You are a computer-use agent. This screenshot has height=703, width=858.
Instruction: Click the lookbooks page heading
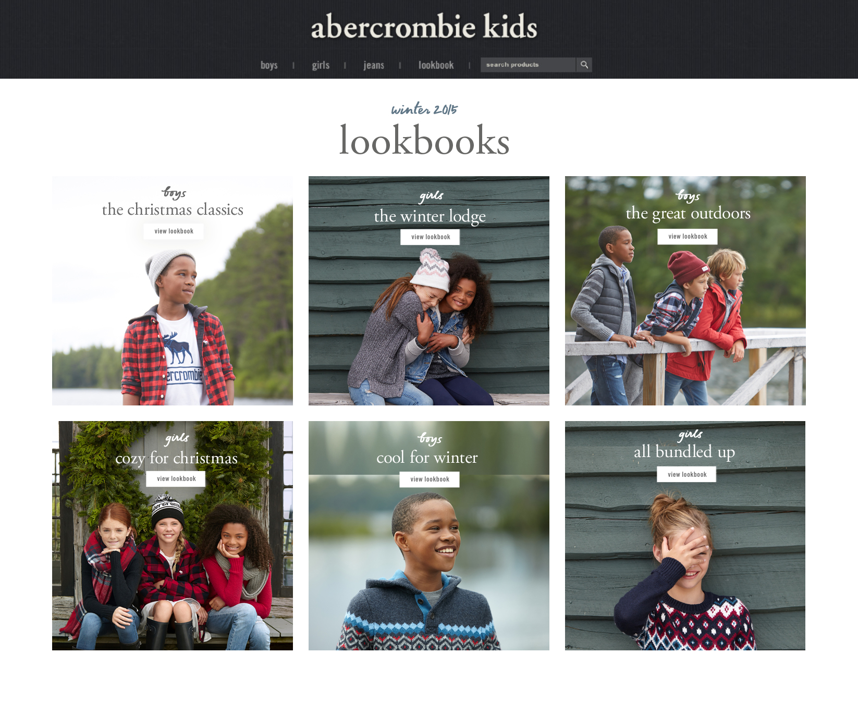(x=424, y=140)
